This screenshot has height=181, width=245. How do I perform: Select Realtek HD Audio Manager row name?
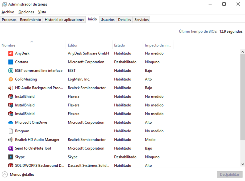click(x=37, y=140)
